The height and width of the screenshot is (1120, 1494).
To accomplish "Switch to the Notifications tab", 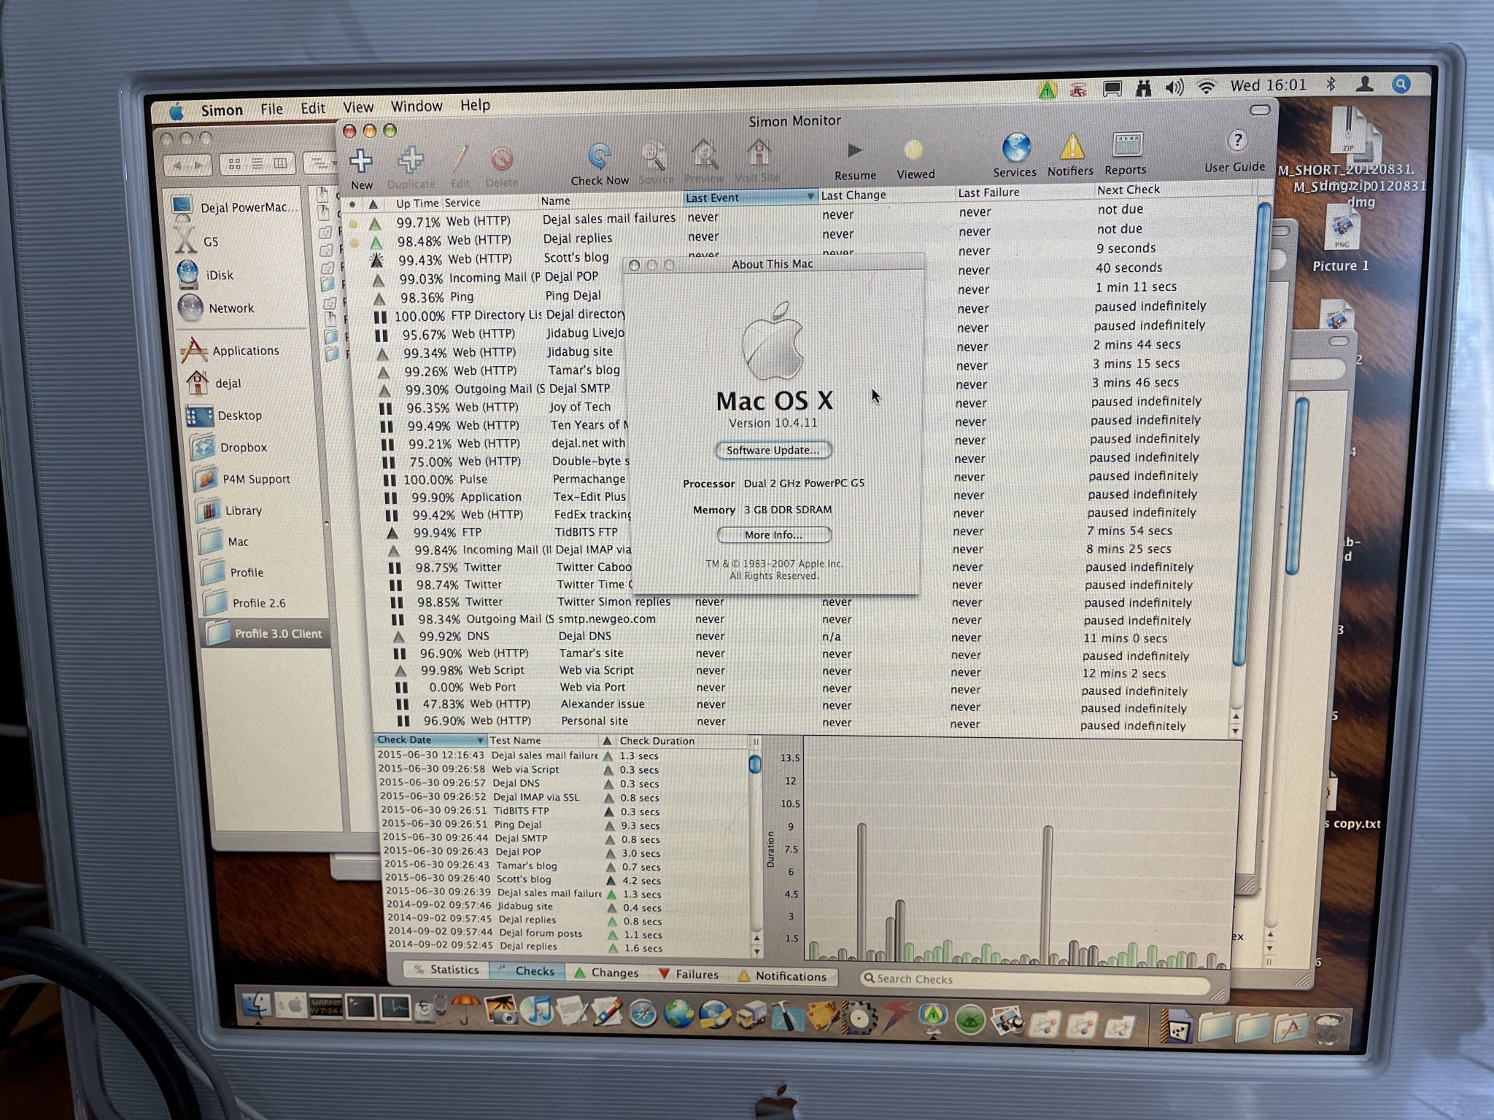I will (782, 976).
